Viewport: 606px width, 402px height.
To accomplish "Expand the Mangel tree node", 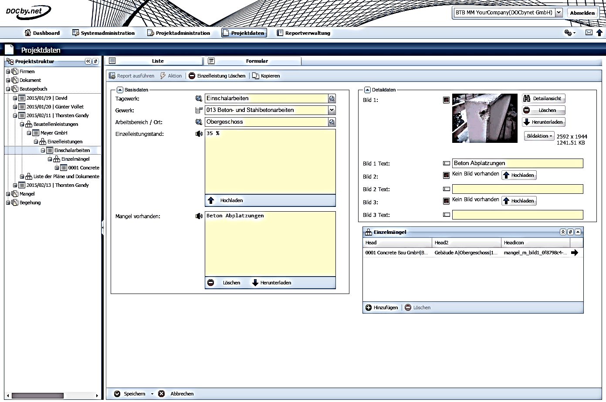I will [8, 194].
